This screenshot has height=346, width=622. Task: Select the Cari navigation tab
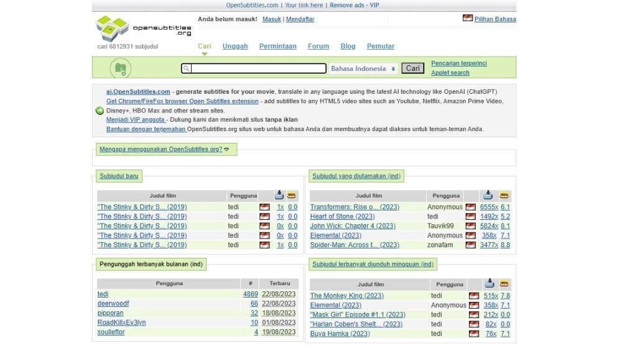205,46
